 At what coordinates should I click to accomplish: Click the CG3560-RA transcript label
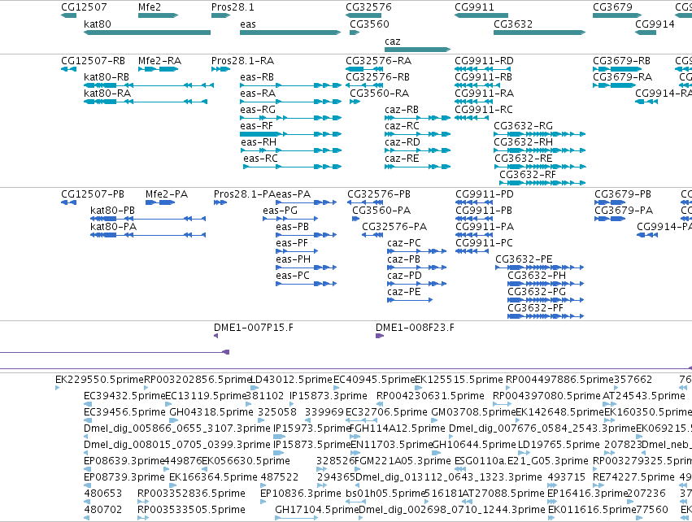click(380, 94)
